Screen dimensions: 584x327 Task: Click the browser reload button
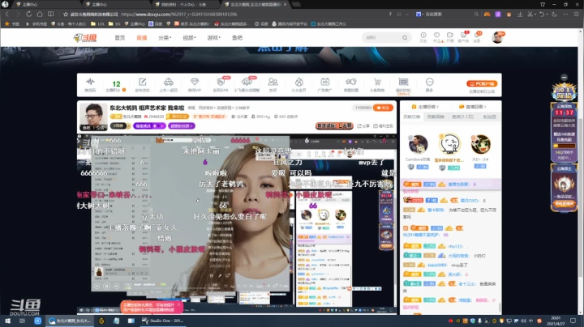28,14
